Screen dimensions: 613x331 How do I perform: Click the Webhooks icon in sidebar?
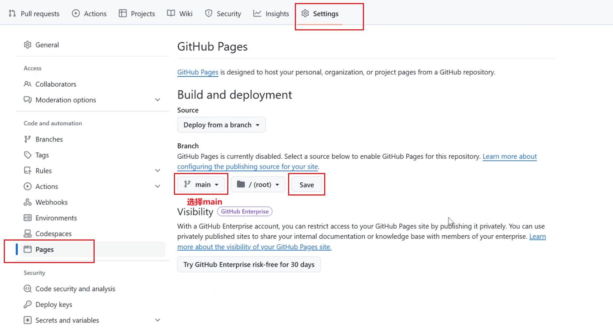tap(27, 202)
